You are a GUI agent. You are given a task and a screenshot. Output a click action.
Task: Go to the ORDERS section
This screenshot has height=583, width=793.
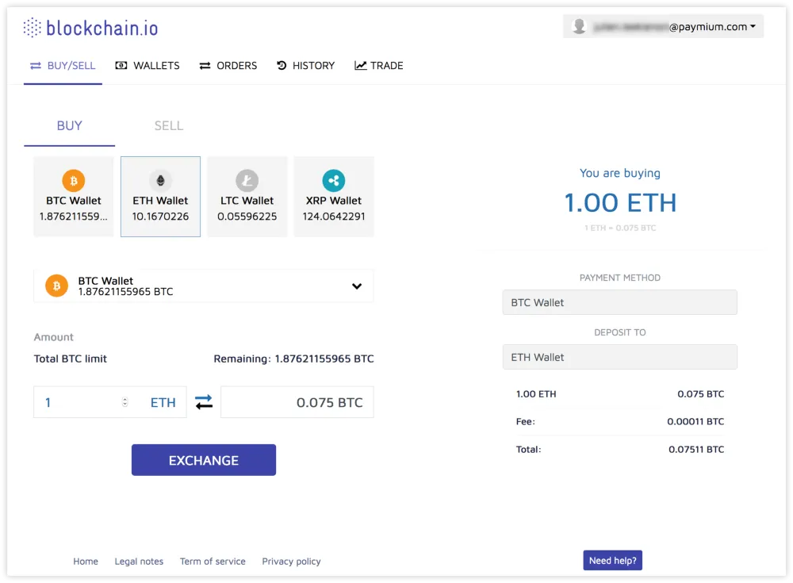pos(228,66)
